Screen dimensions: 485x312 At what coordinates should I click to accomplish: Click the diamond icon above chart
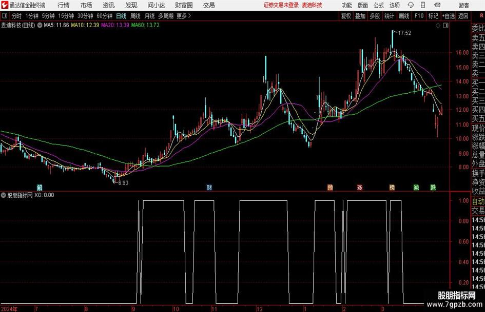tap(438, 26)
